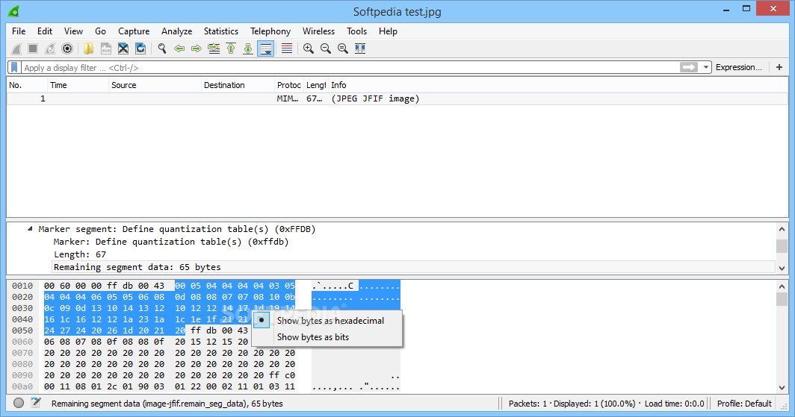Sort by the Time column header
Viewport: 795px width, 417px height.
coord(78,85)
